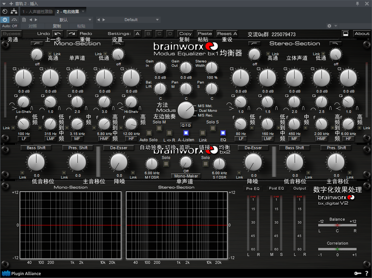372x278 pixels.
Task: Click the add insert plus icon
Action: [x=11, y=4]
